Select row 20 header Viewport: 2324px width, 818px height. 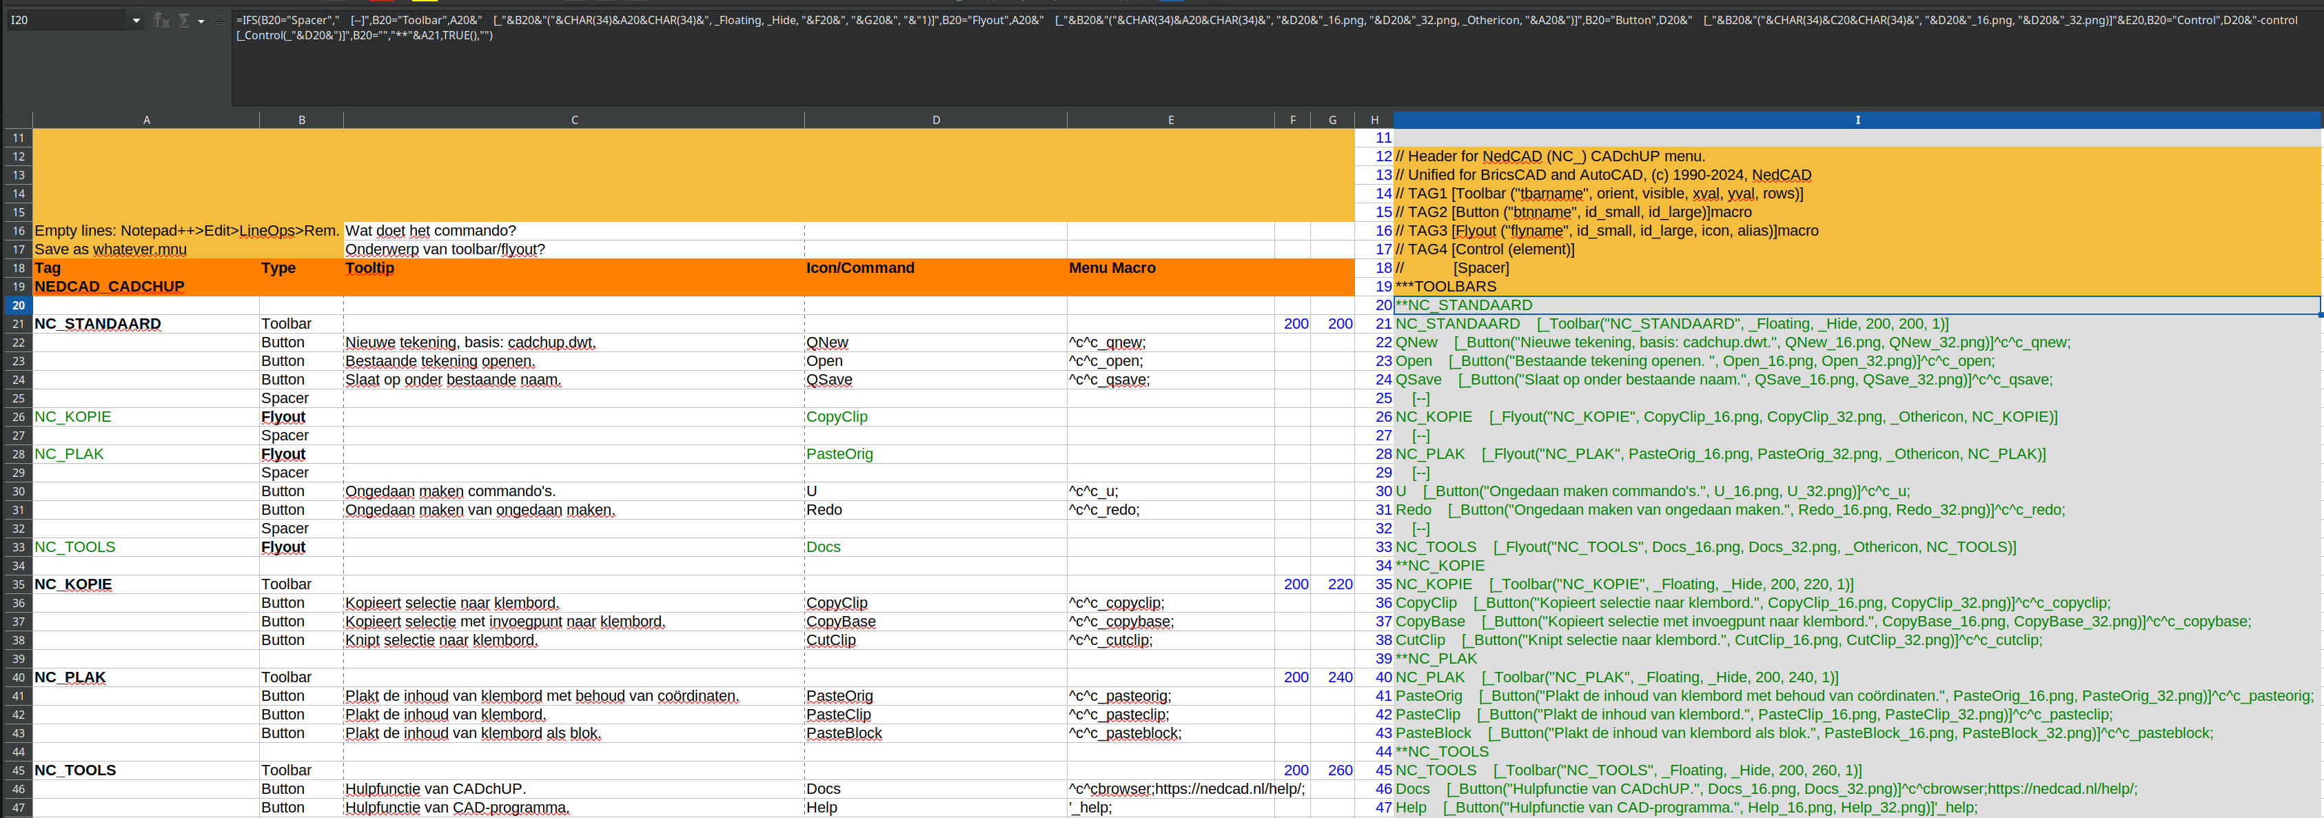18,306
